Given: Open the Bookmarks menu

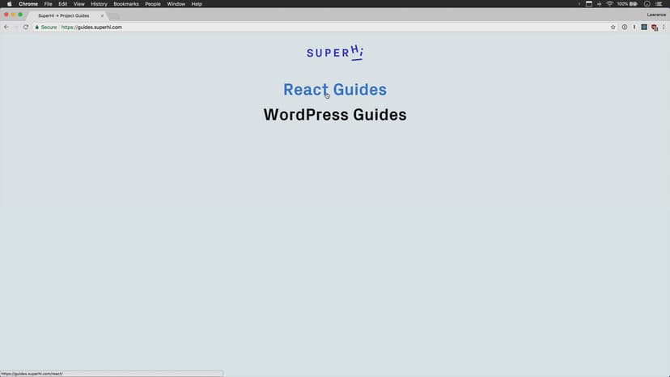Looking at the screenshot, I should (125, 4).
